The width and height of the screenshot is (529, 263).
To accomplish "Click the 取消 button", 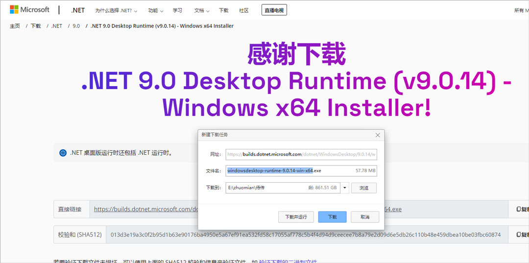I will [x=365, y=217].
